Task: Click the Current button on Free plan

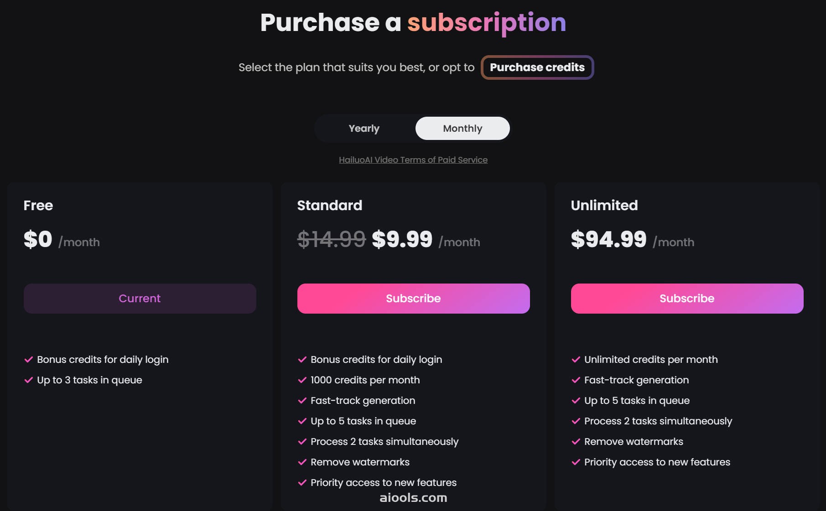Action: 140,299
